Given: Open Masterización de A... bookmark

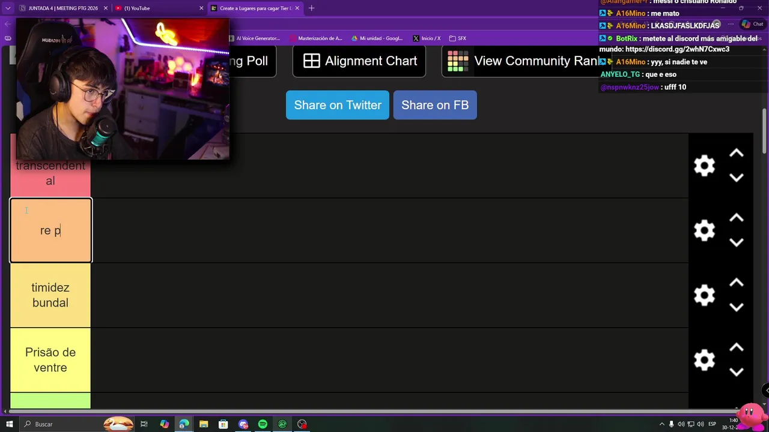Looking at the screenshot, I should click(316, 38).
